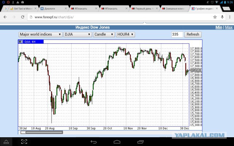Click the 17,900.0 price axis label
This screenshot has width=234, height=146.
coord(196,49)
